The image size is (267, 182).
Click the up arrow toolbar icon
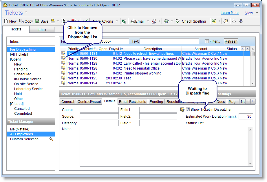234,21
